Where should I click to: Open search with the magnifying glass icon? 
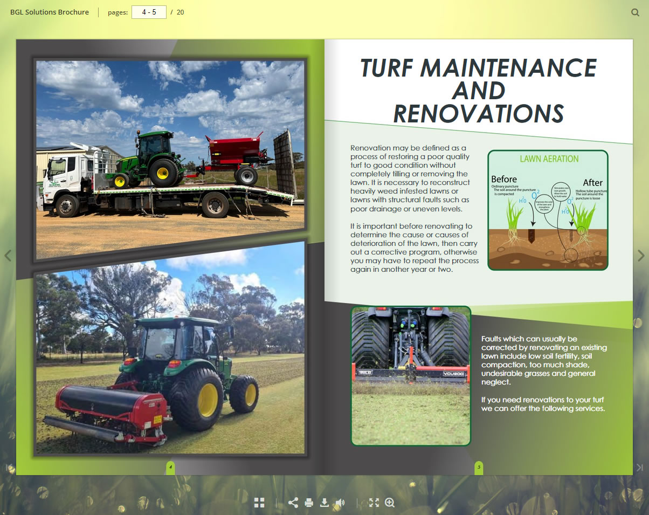tap(635, 12)
